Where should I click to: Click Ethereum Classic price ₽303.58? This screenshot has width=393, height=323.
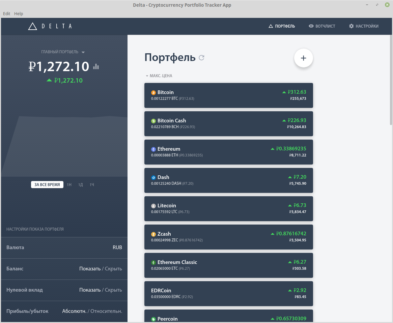(x=299, y=268)
